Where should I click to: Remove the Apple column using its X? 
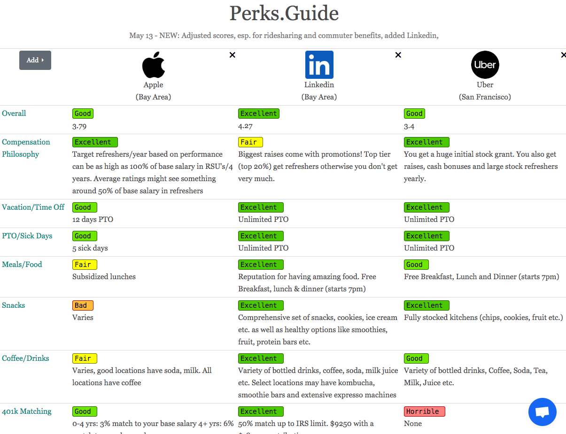232,55
